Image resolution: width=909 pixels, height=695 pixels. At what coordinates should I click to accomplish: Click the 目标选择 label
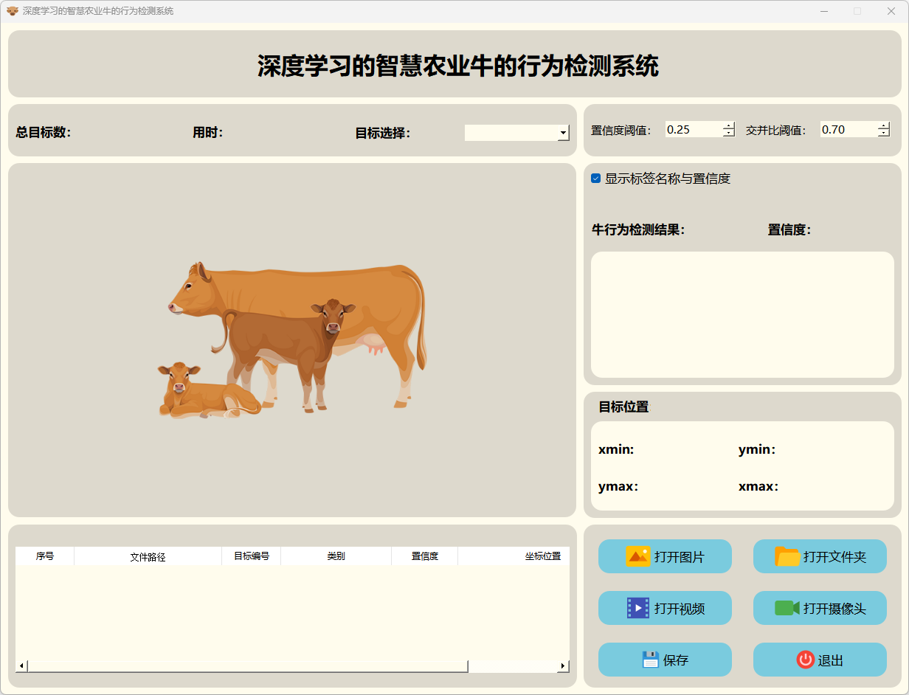[383, 134]
